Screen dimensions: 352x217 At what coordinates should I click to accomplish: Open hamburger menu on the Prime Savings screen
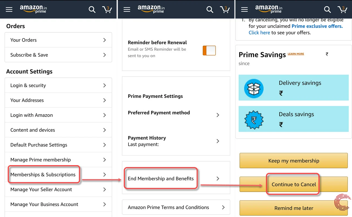pos(244,10)
